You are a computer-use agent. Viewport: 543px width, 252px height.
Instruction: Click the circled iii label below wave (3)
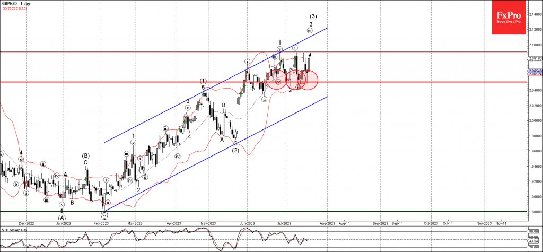(x=310, y=31)
